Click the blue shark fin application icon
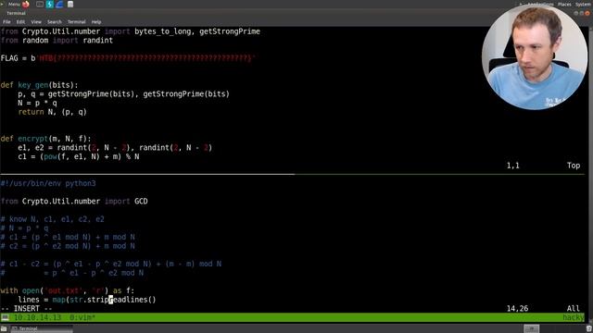This screenshot has width=593, height=333. tap(59, 5)
